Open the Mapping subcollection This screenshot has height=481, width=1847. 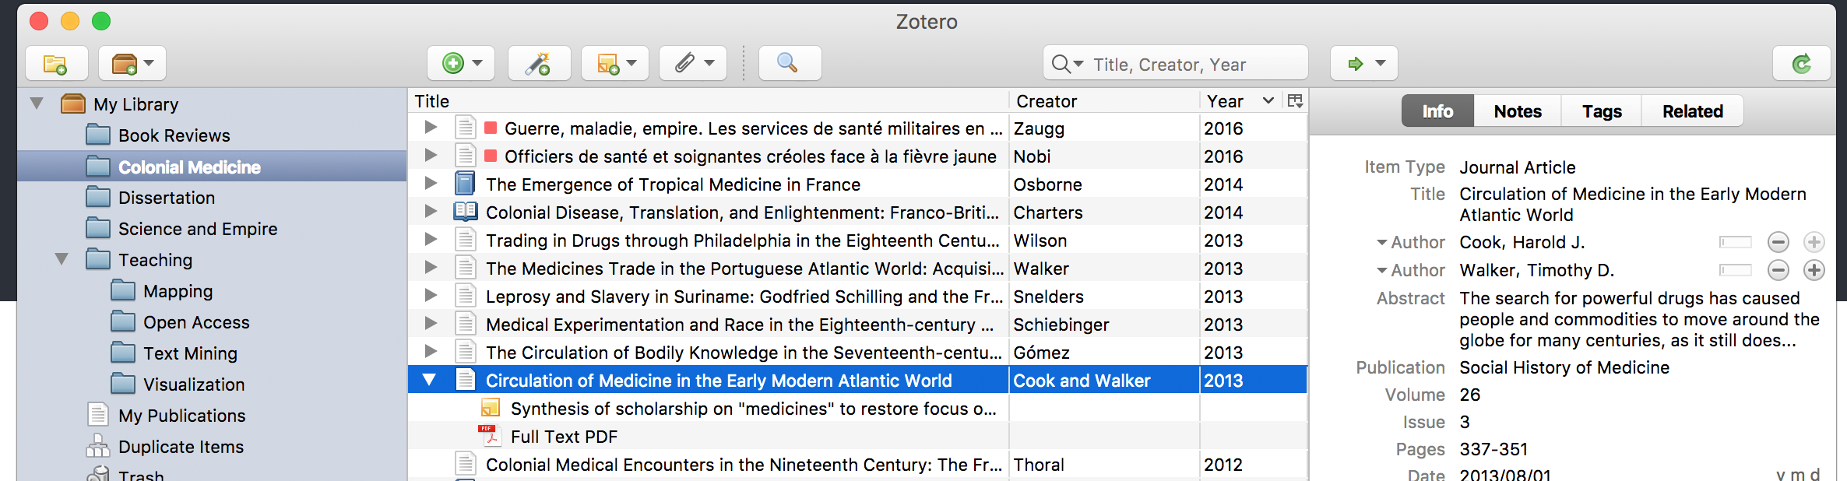pos(178,291)
